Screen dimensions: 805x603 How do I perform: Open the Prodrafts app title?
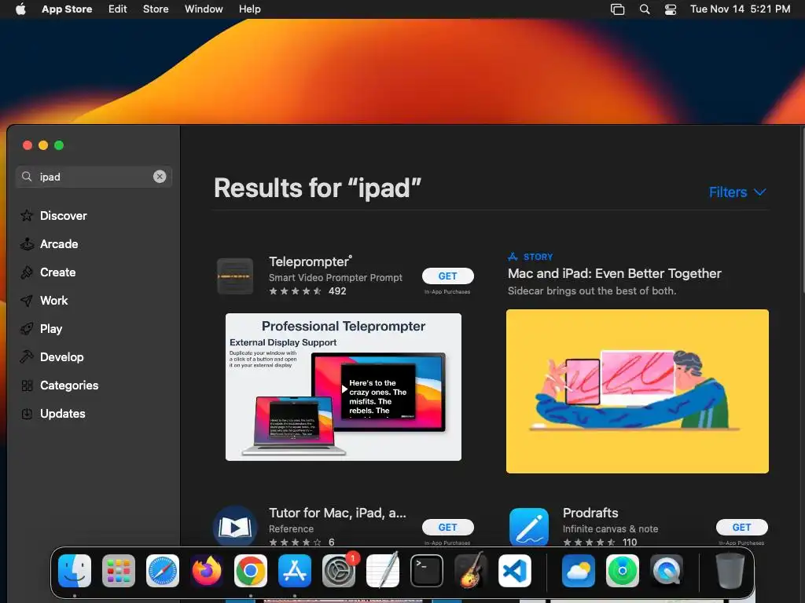pos(590,512)
